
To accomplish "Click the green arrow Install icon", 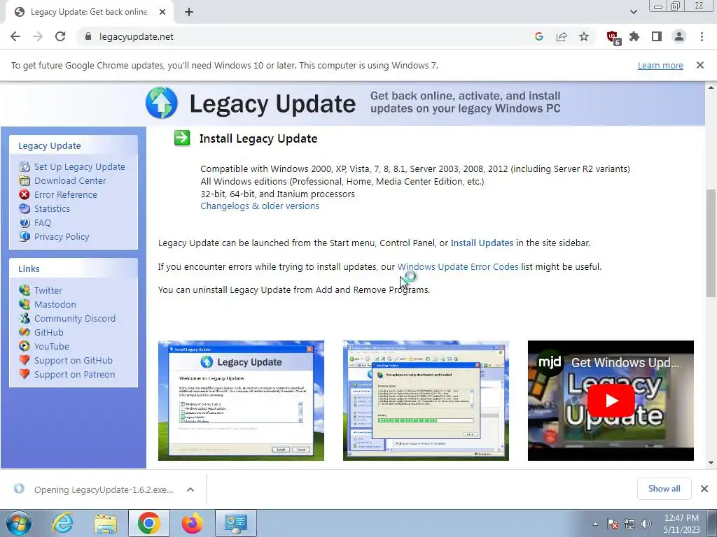I will point(182,138).
